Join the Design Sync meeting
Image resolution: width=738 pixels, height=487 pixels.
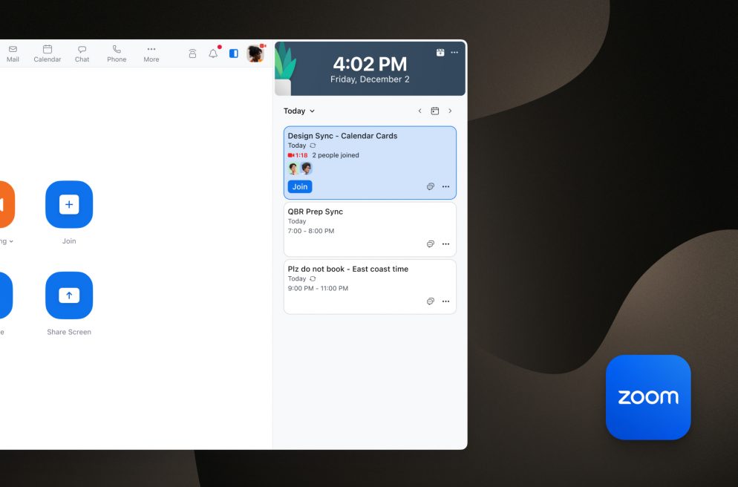[300, 187]
